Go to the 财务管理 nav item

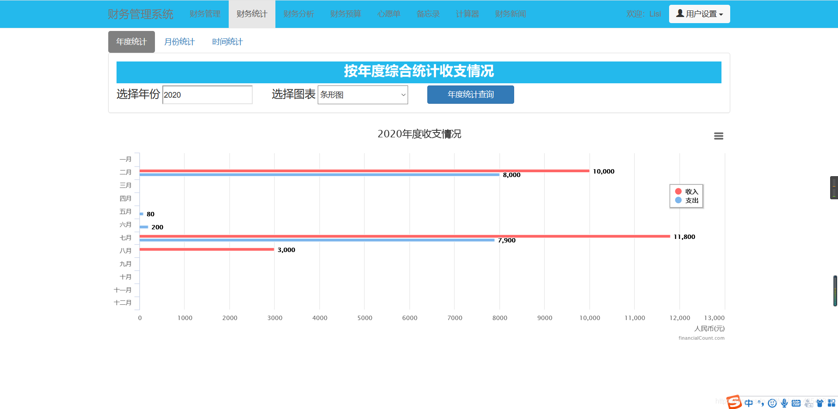[x=205, y=14]
